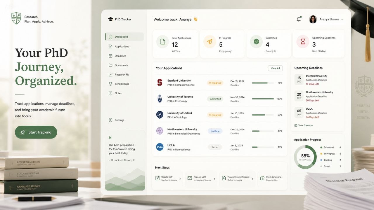Click the Notes document icon in the sidebar
This screenshot has width=374, height=210.
point(110,93)
